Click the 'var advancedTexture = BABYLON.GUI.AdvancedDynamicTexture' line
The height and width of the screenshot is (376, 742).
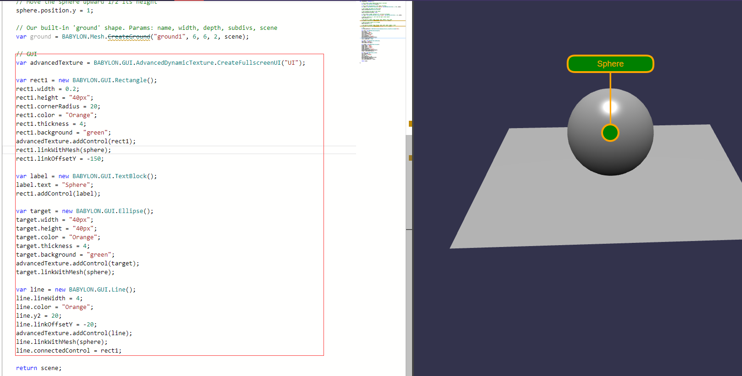161,63
